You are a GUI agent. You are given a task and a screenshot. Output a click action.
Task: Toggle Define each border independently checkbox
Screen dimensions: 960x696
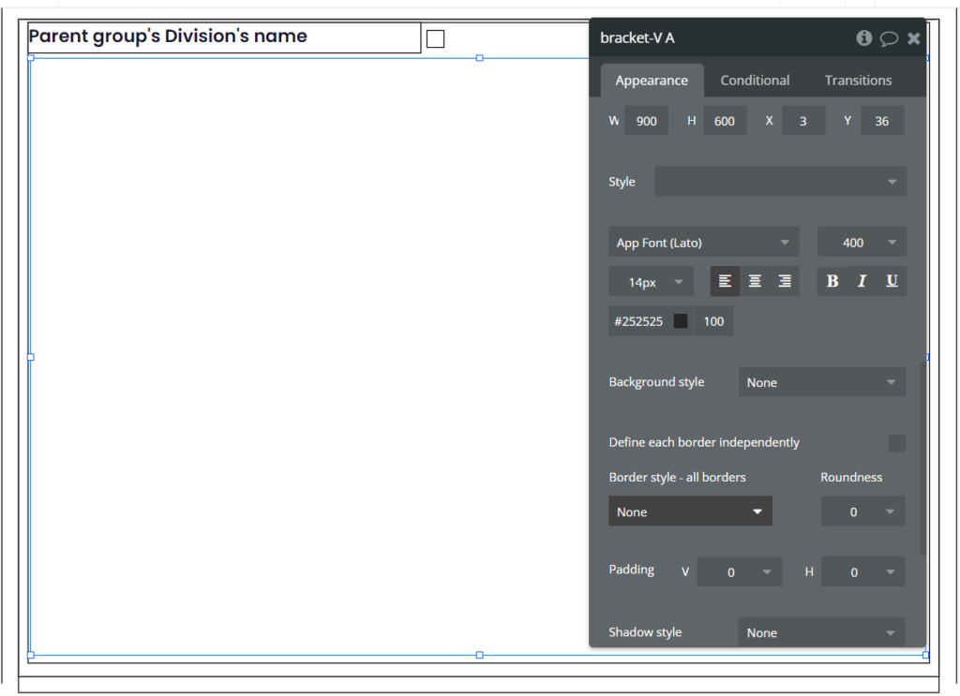pyautogui.click(x=896, y=443)
